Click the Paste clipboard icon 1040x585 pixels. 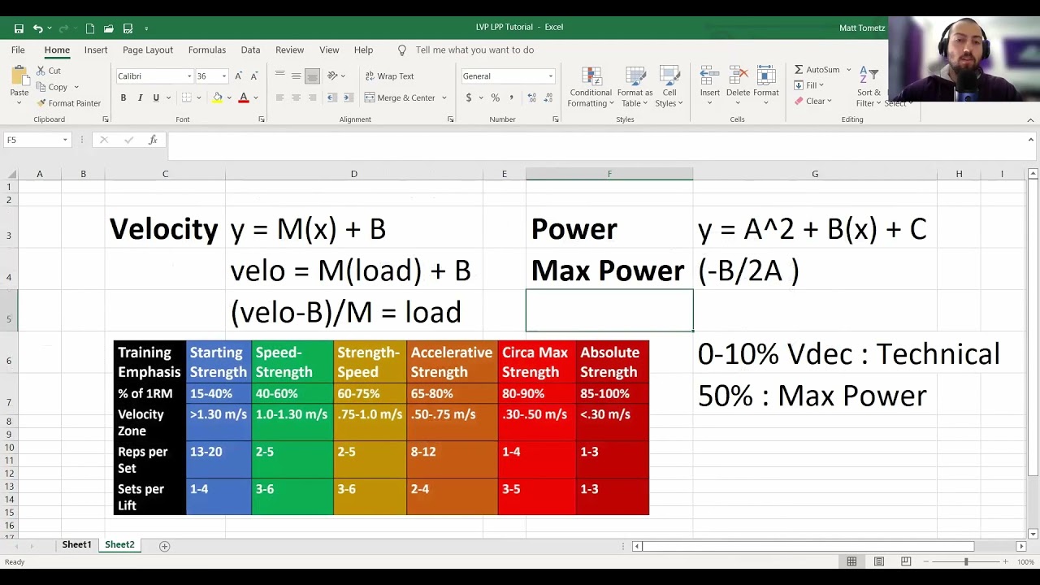[19, 77]
